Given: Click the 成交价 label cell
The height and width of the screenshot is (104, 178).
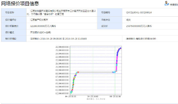Looking at the screenshot, I should pos(110,26).
